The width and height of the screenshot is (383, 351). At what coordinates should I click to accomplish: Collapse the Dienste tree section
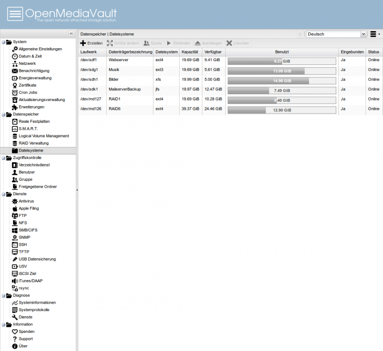4,194
